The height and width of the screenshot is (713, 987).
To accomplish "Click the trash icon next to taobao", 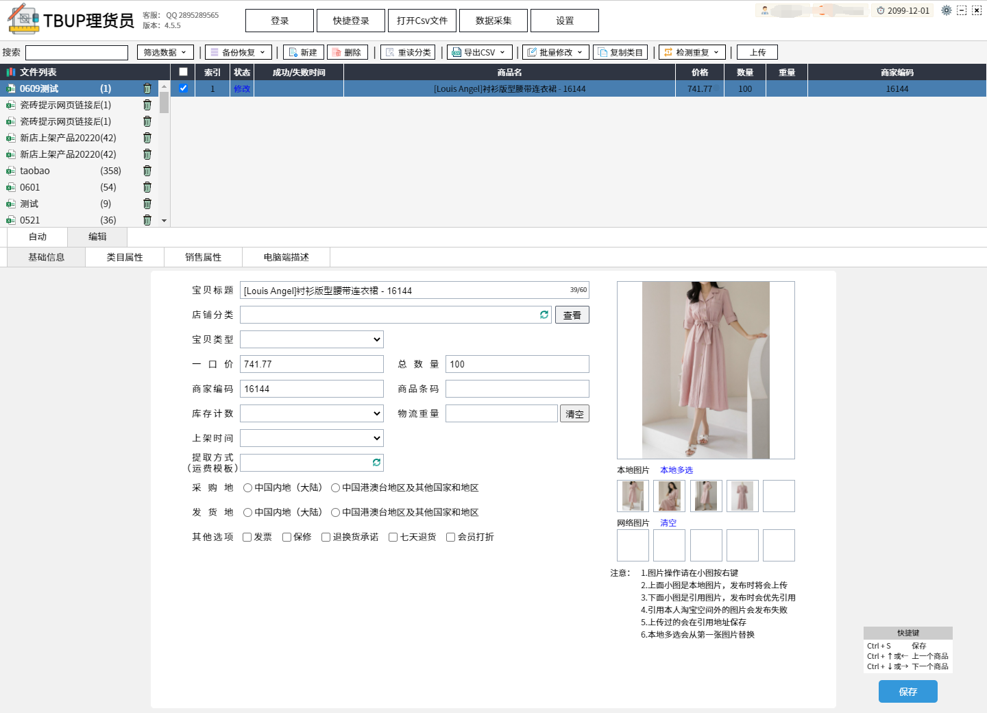I will 147,171.
